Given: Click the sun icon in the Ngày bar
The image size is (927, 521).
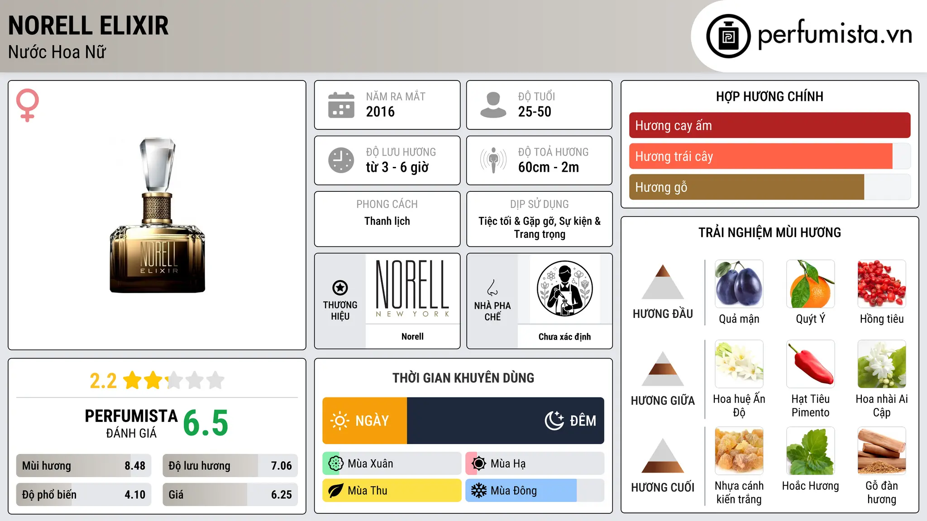Looking at the screenshot, I should pyautogui.click(x=339, y=421).
